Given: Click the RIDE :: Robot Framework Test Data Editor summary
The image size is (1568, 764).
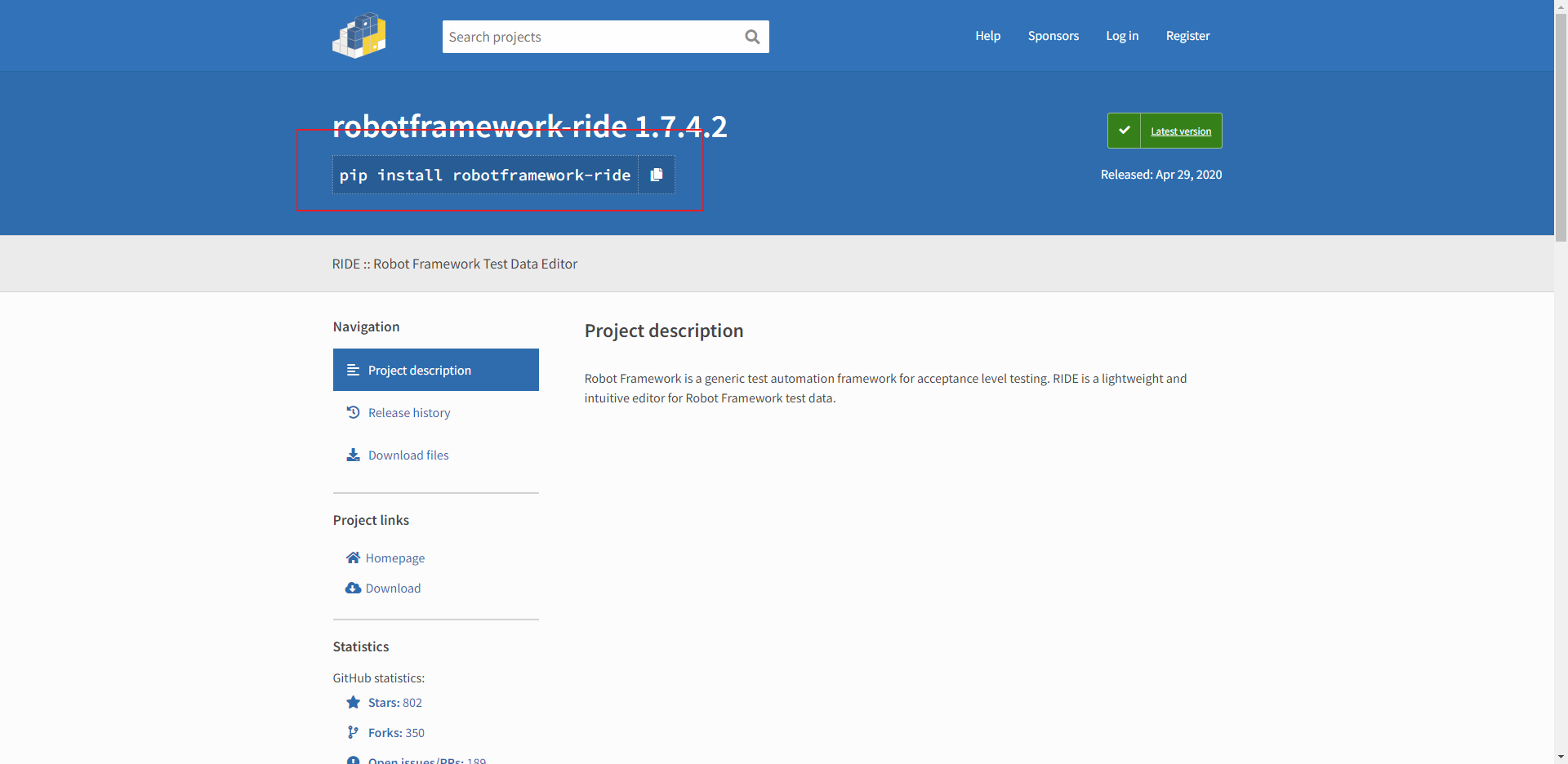Looking at the screenshot, I should coord(455,264).
